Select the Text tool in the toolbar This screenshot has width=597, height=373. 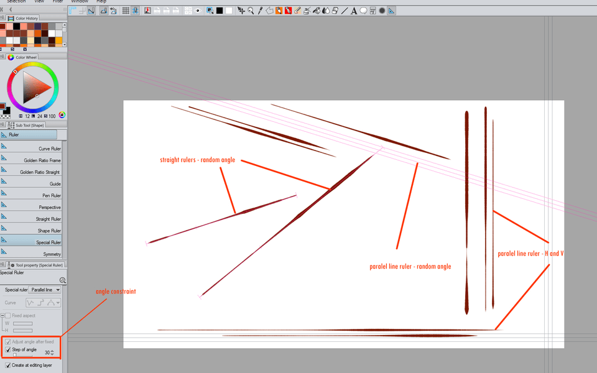point(354,11)
